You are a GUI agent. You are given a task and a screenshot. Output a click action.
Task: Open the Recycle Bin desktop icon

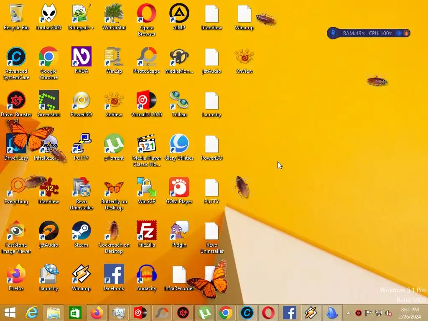[16, 17]
